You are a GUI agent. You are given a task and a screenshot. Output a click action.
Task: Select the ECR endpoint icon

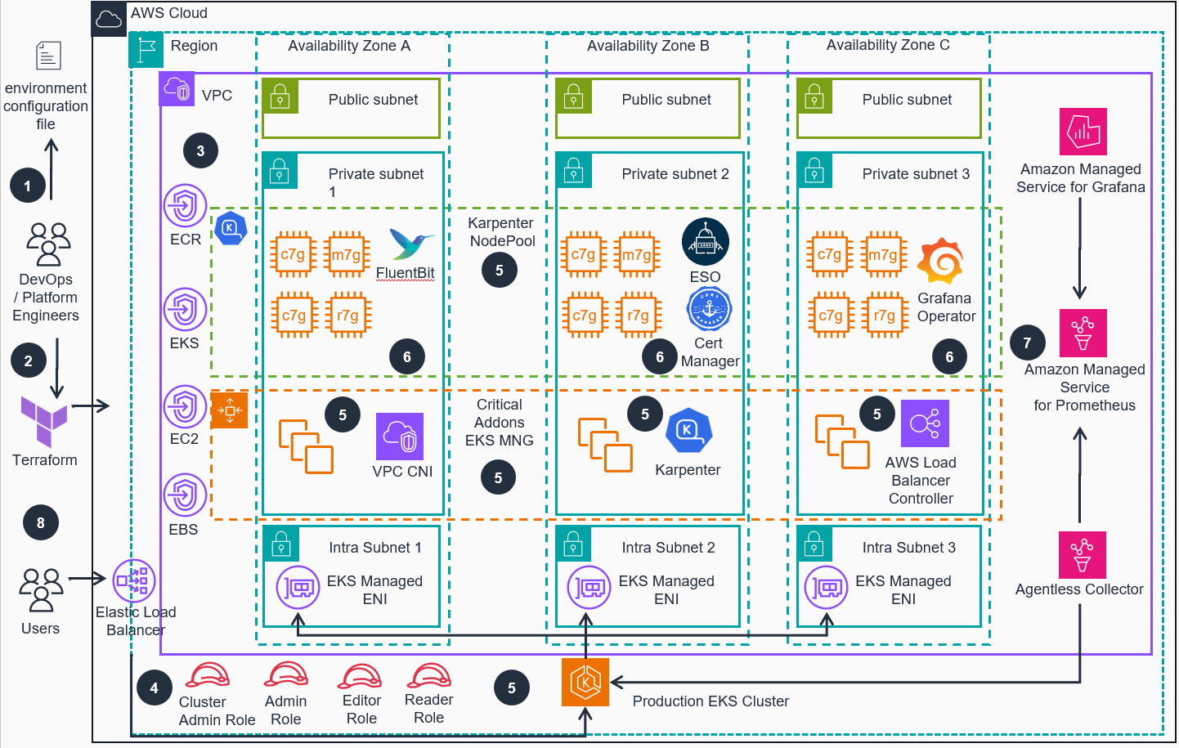pyautogui.click(x=185, y=205)
